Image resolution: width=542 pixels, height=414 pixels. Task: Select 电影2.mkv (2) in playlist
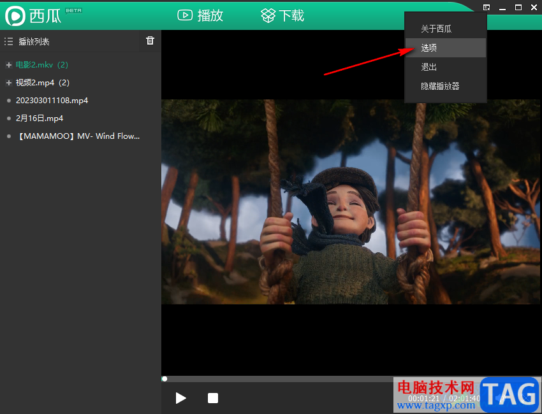coord(42,65)
